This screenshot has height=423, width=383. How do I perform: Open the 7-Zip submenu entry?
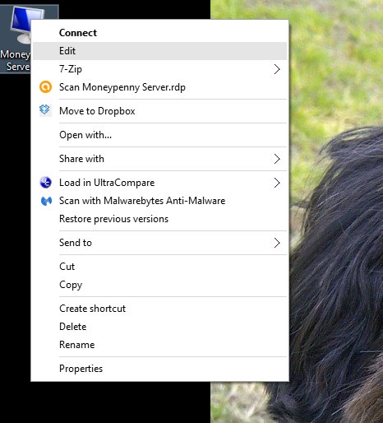159,69
